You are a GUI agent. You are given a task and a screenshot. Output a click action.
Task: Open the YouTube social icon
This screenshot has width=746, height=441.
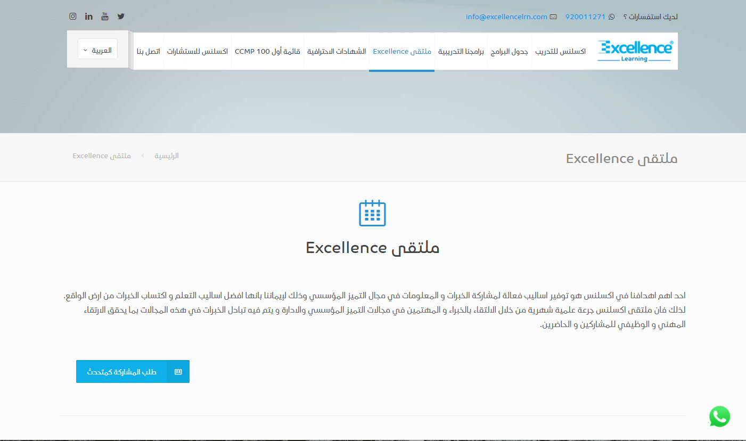tap(105, 17)
